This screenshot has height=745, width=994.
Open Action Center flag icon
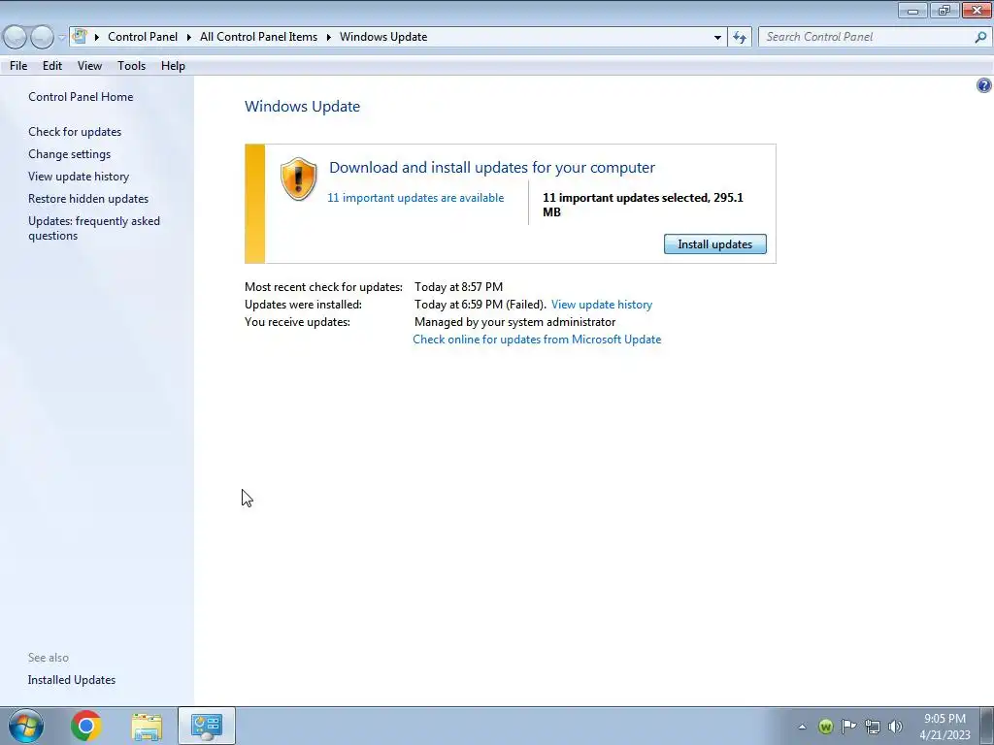(848, 727)
